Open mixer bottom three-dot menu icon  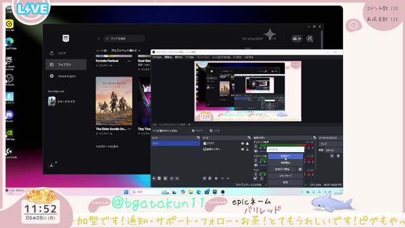[x=261, y=179]
